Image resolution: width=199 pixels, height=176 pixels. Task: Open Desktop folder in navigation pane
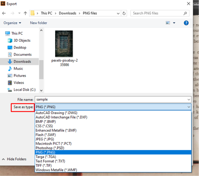pos(20,48)
